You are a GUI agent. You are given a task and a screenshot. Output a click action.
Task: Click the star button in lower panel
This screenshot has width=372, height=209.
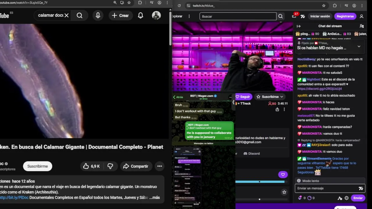coord(284,192)
